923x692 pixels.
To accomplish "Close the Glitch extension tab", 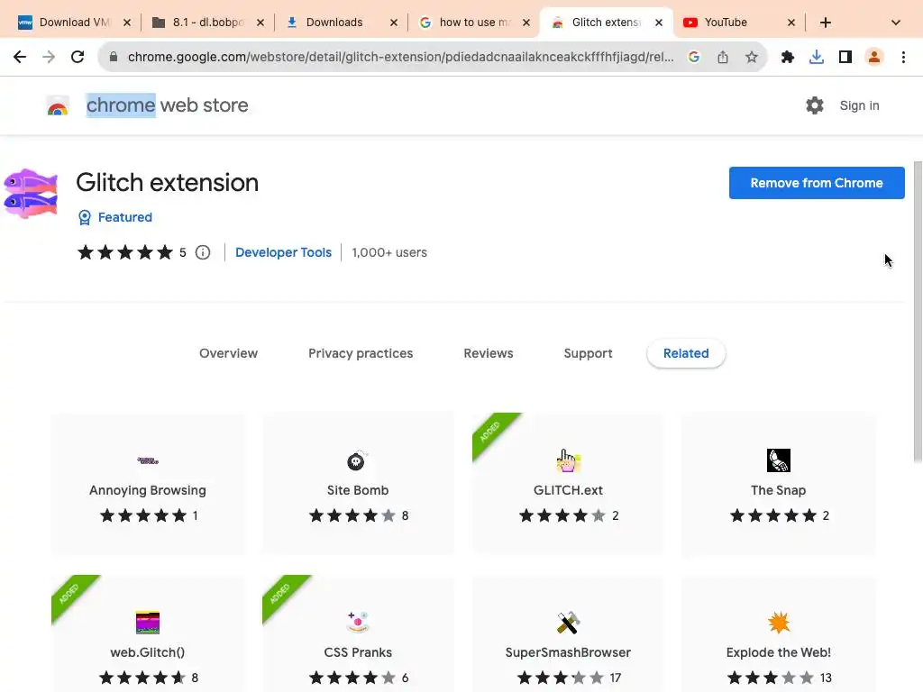I will point(659,23).
